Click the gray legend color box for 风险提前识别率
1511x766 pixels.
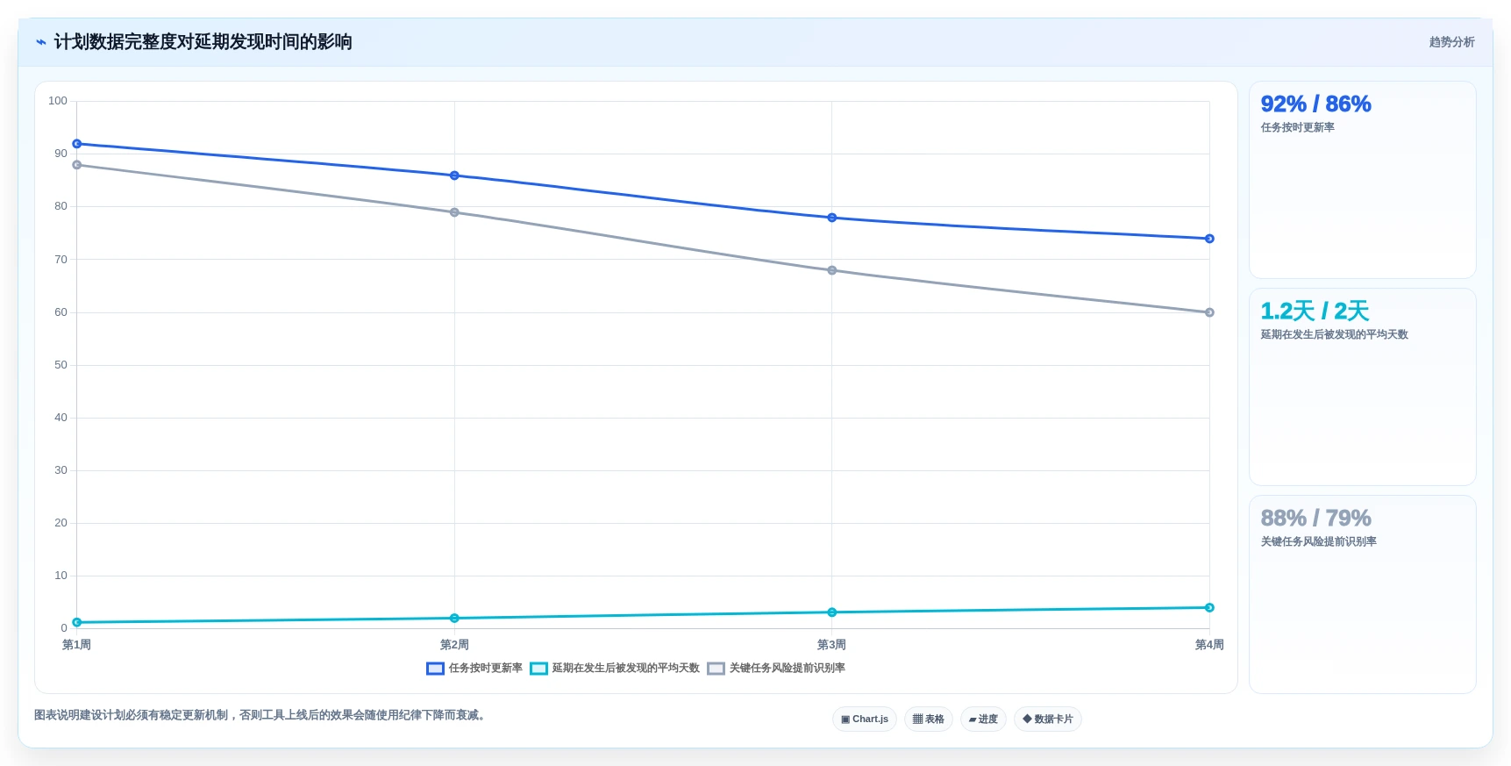[716, 669]
